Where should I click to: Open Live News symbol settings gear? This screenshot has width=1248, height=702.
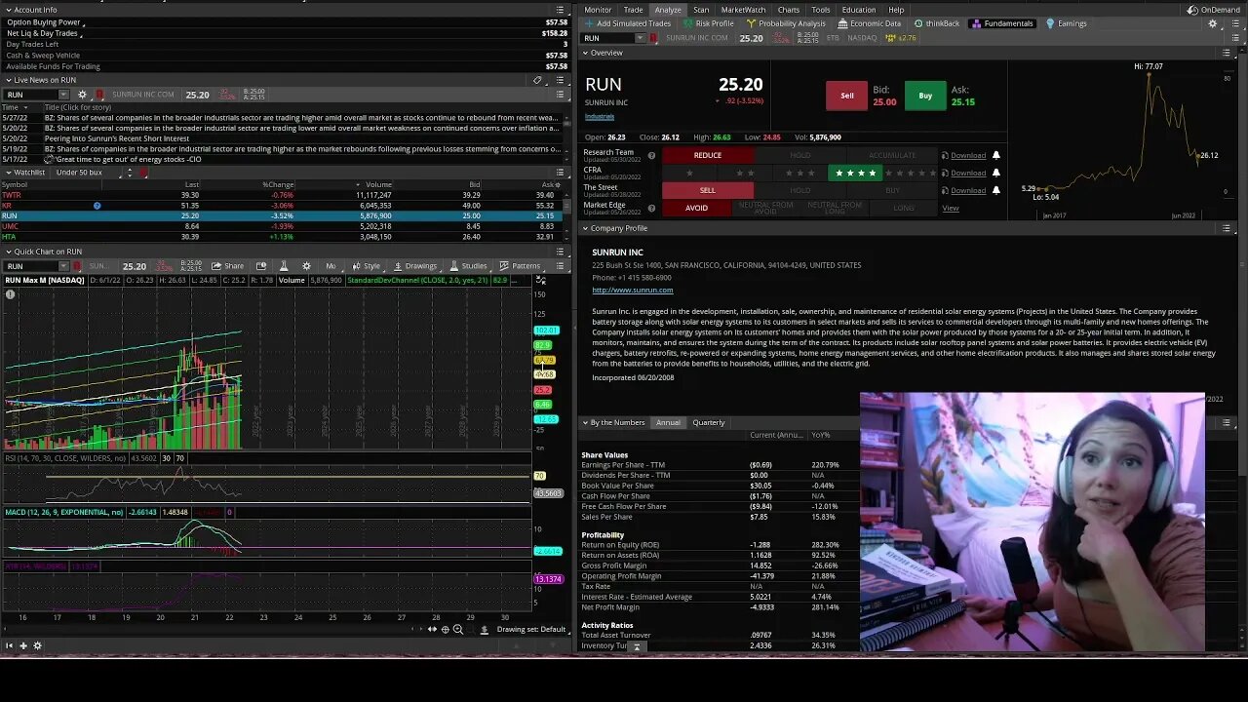[x=82, y=95]
